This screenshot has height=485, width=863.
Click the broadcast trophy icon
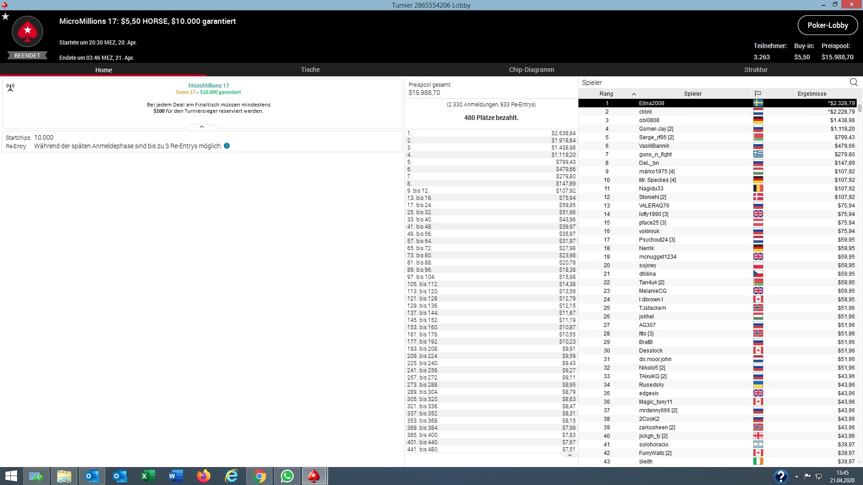pyautogui.click(x=10, y=87)
